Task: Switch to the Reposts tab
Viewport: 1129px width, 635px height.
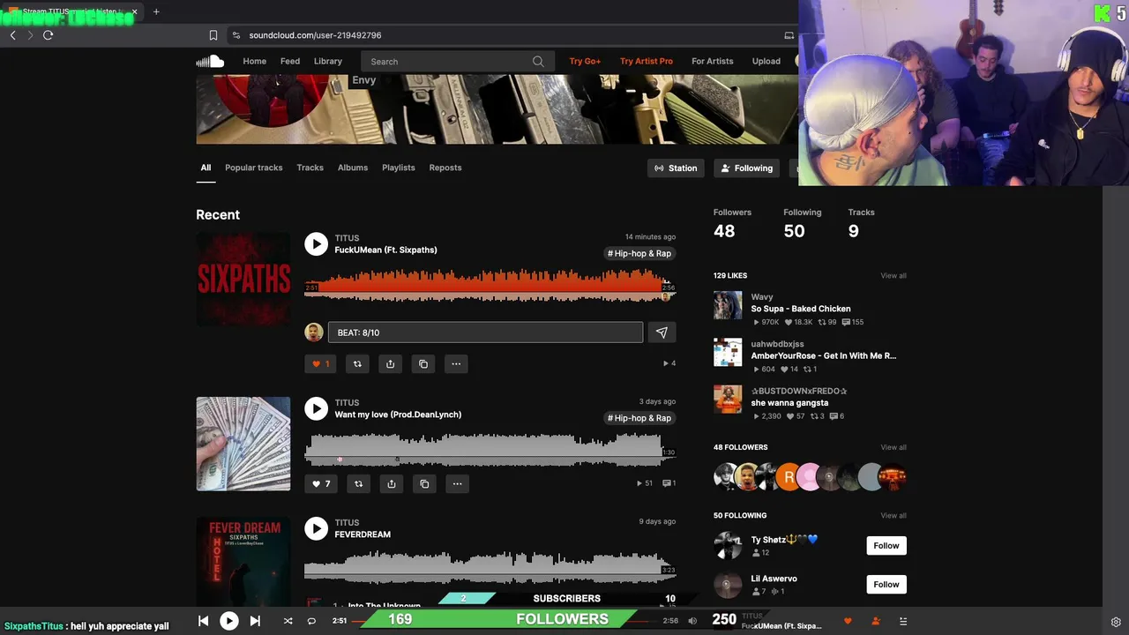Action: pyautogui.click(x=445, y=168)
